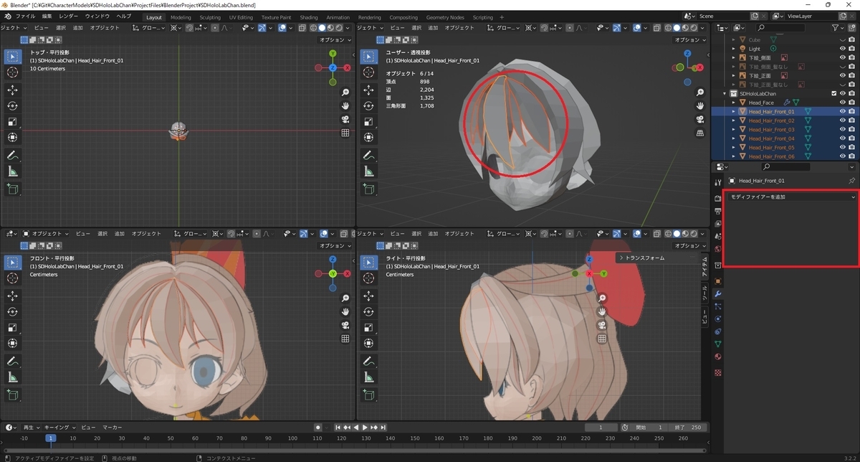The height and width of the screenshot is (462, 860).
Task: Toggle render camera icon for 下絵_正面
Action: (851, 75)
